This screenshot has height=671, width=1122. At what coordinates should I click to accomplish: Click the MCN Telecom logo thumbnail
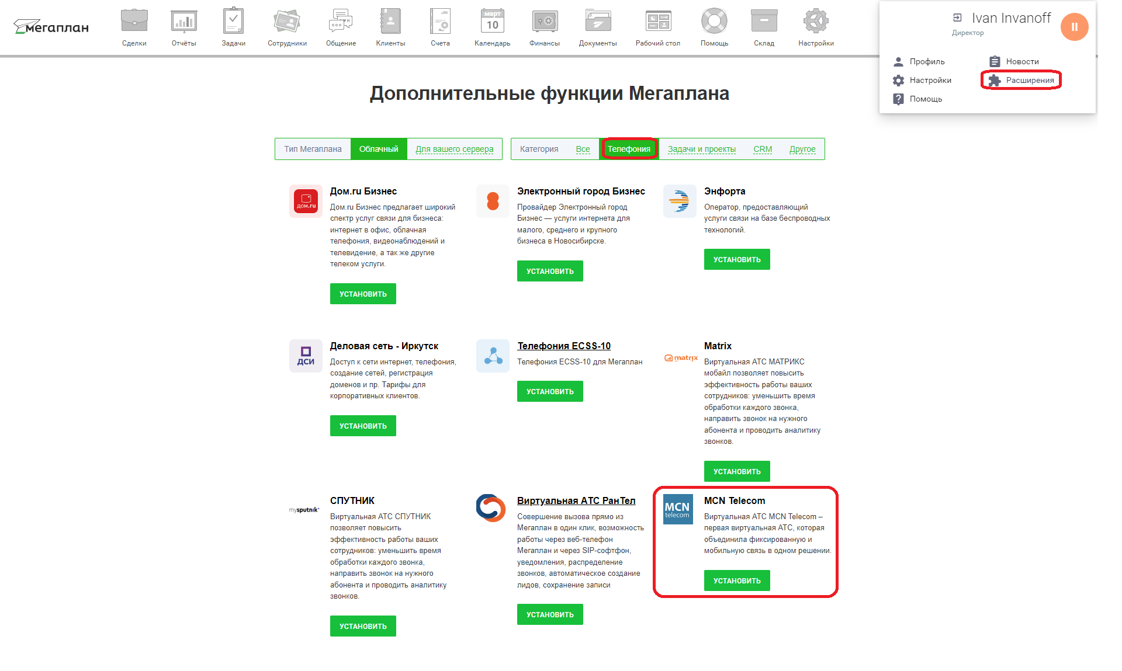pyautogui.click(x=678, y=509)
